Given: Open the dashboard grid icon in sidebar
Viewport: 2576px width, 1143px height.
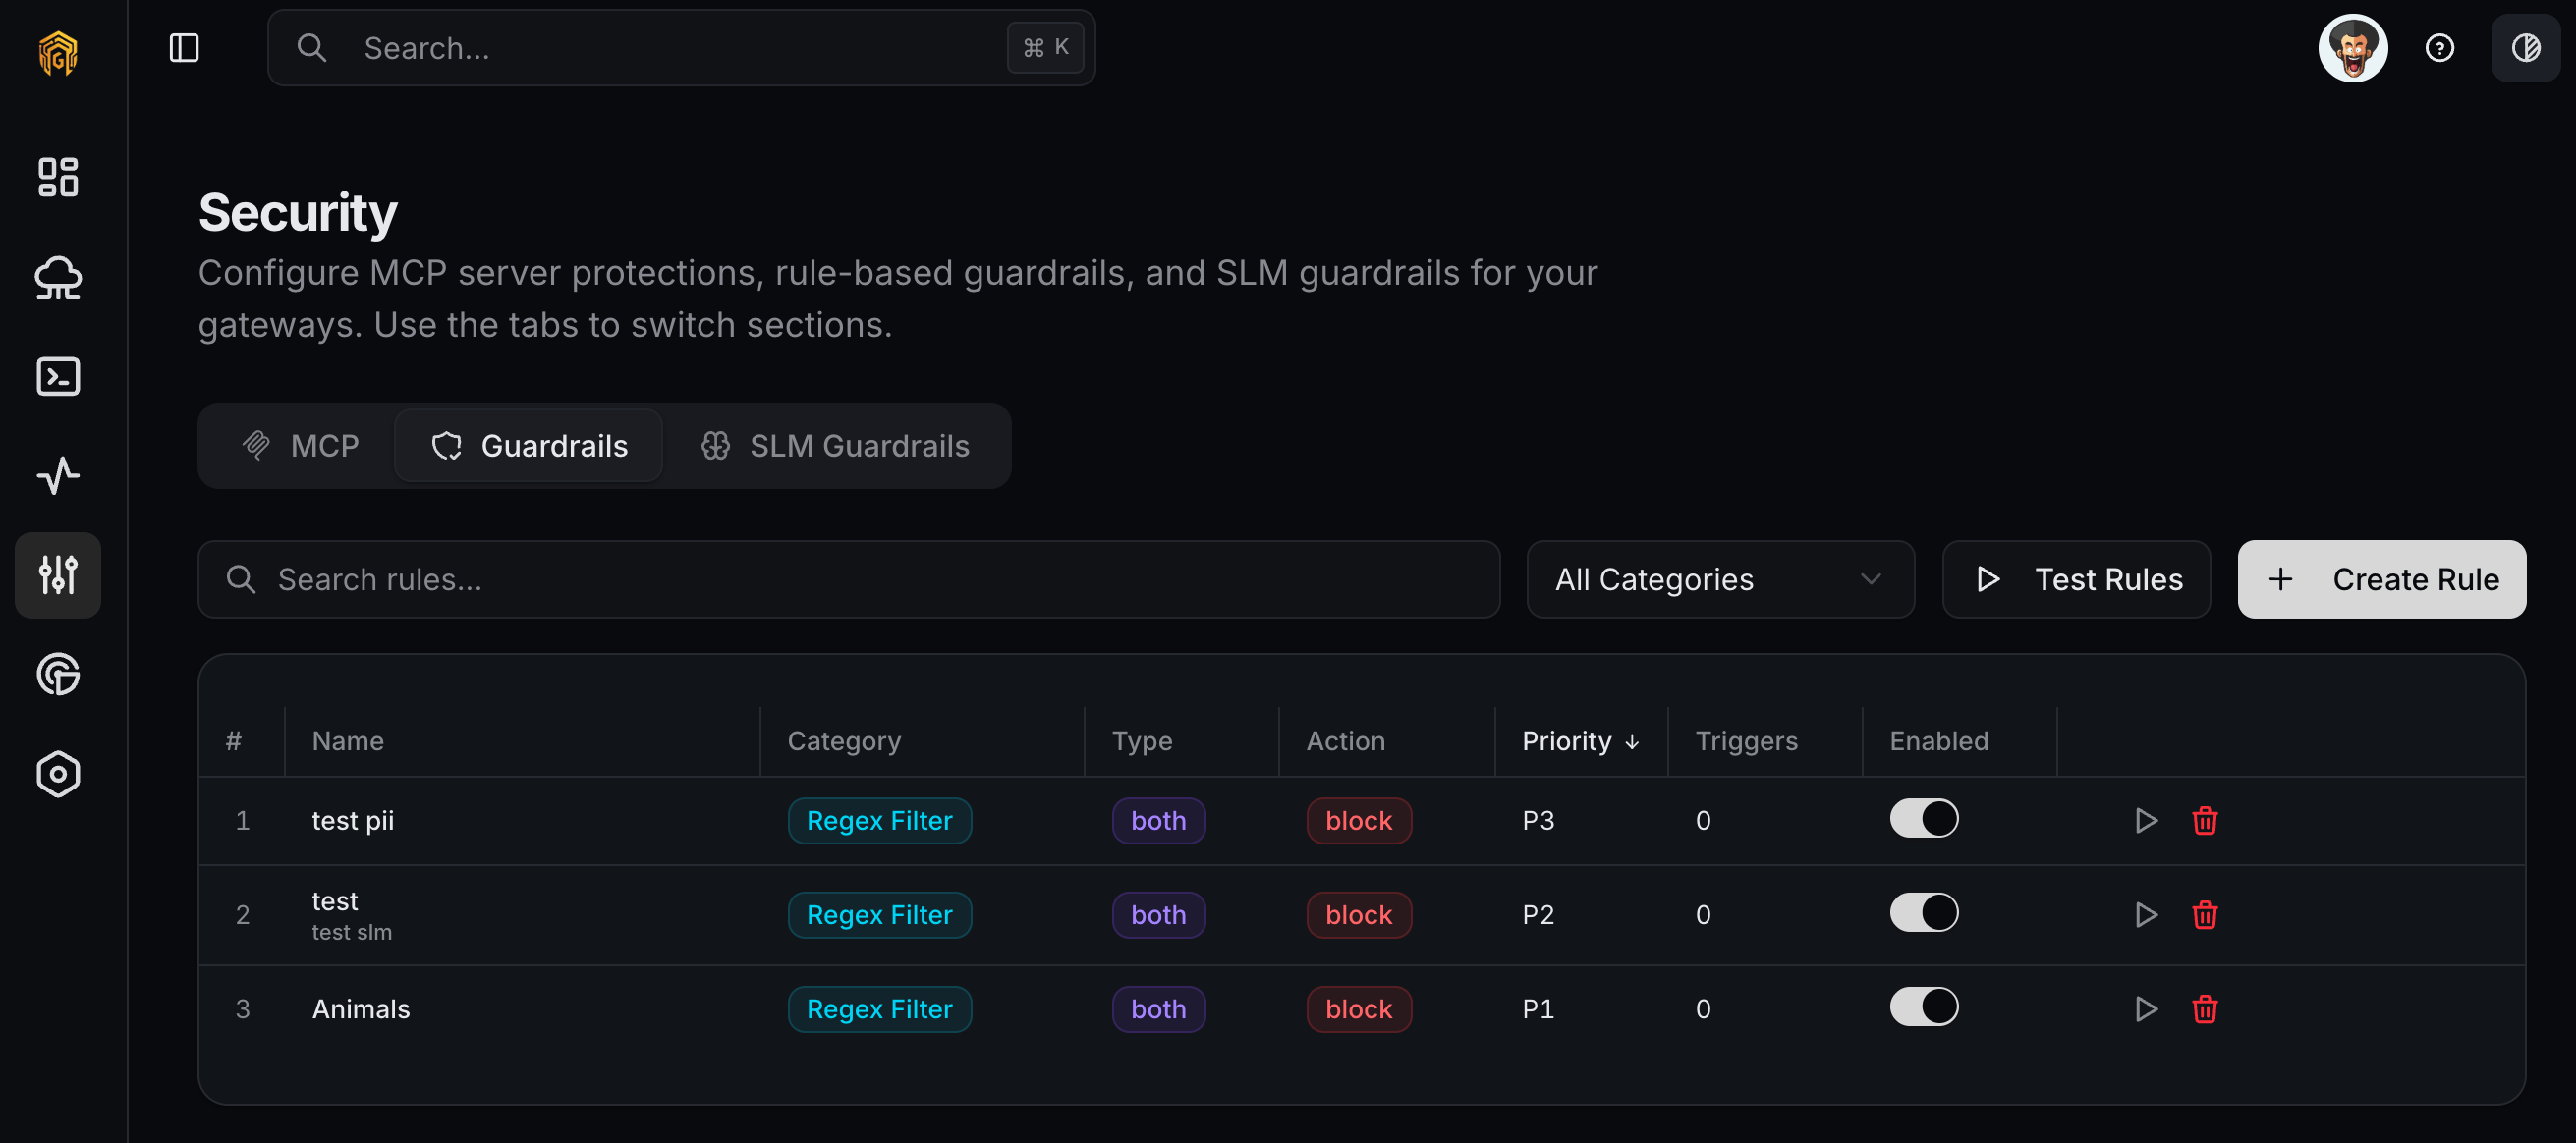Looking at the screenshot, I should point(58,177).
